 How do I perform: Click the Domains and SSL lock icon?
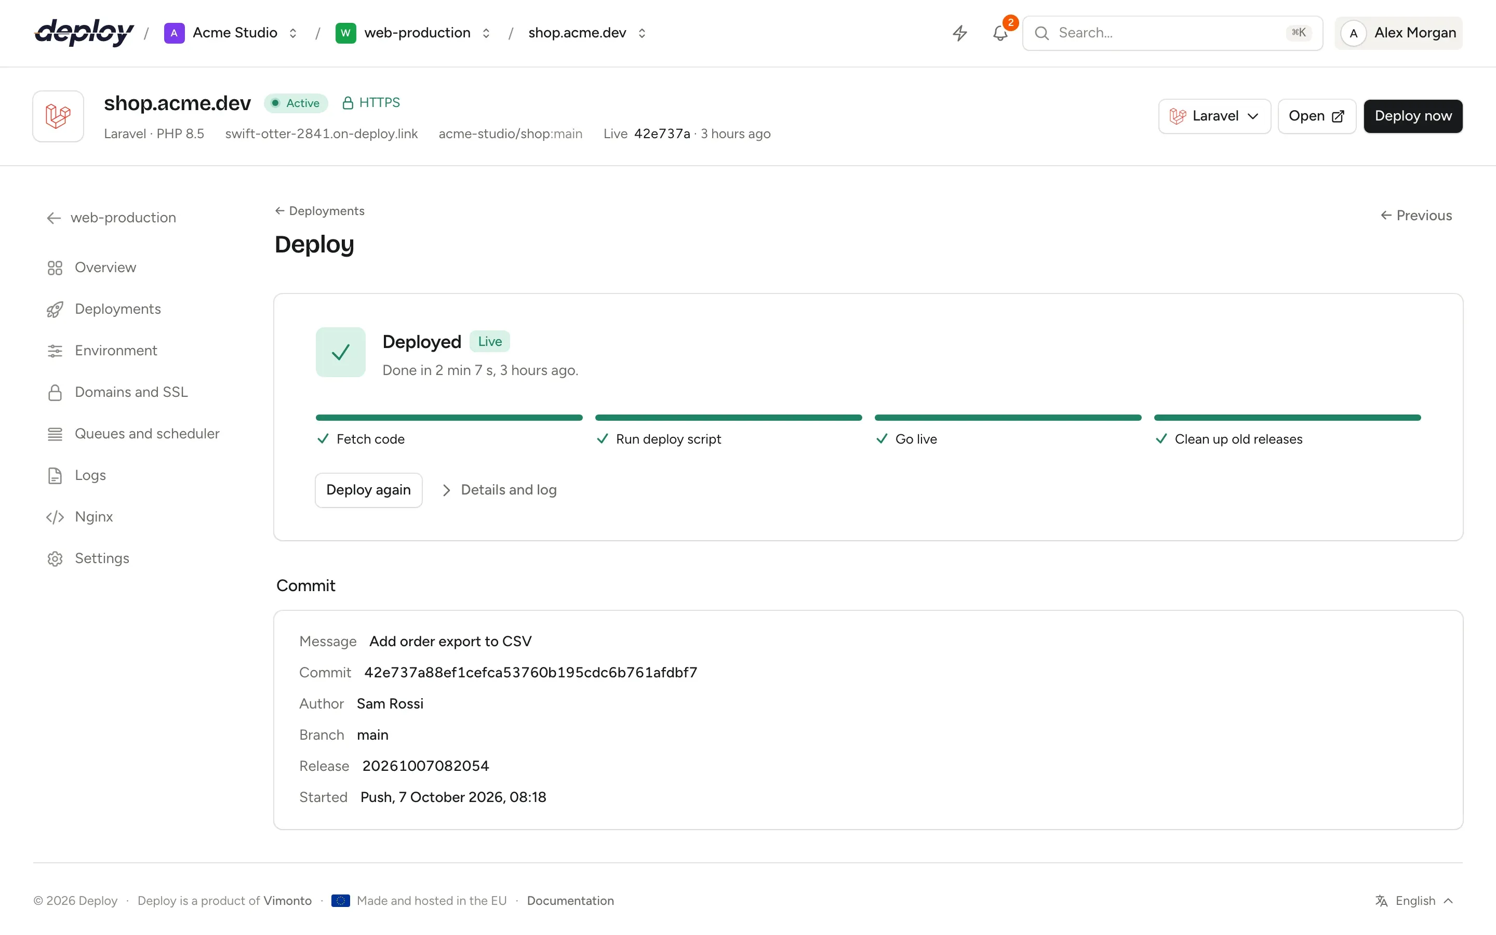click(55, 392)
